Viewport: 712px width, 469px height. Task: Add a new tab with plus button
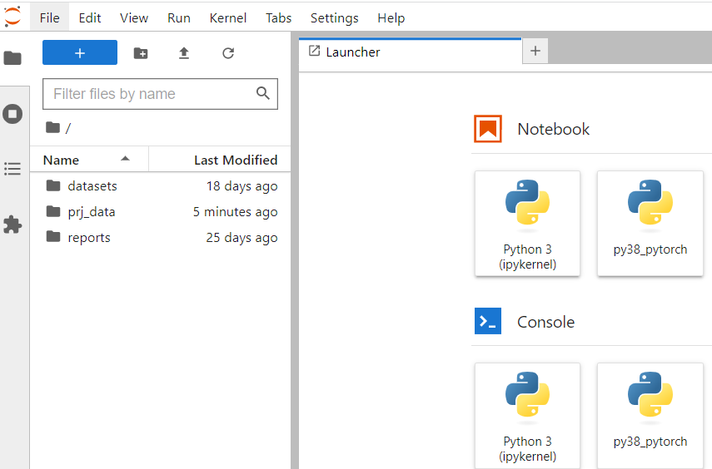coord(535,52)
